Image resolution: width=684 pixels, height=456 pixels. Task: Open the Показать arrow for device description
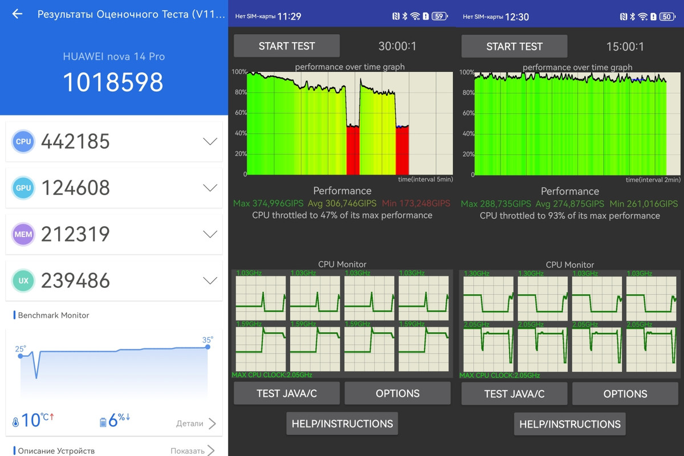211,450
